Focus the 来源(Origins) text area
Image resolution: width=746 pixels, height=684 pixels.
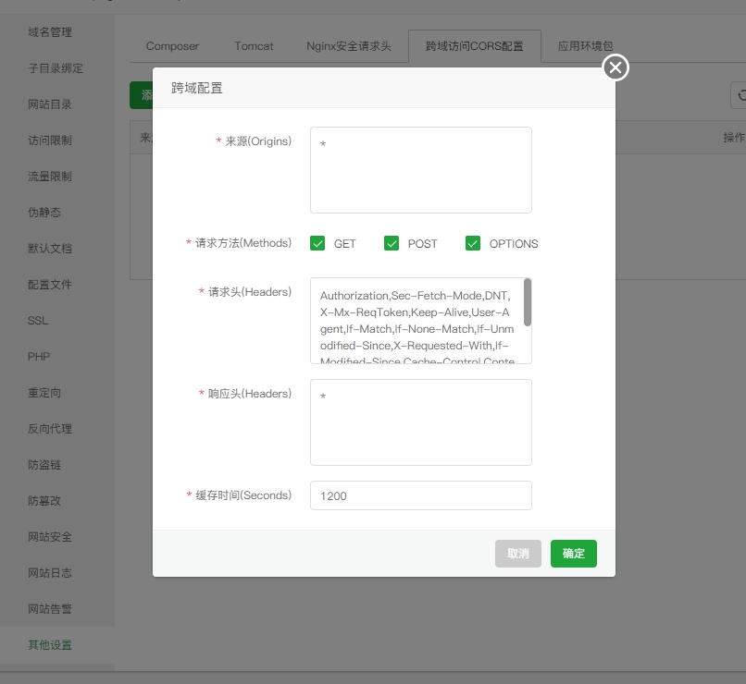pos(420,169)
